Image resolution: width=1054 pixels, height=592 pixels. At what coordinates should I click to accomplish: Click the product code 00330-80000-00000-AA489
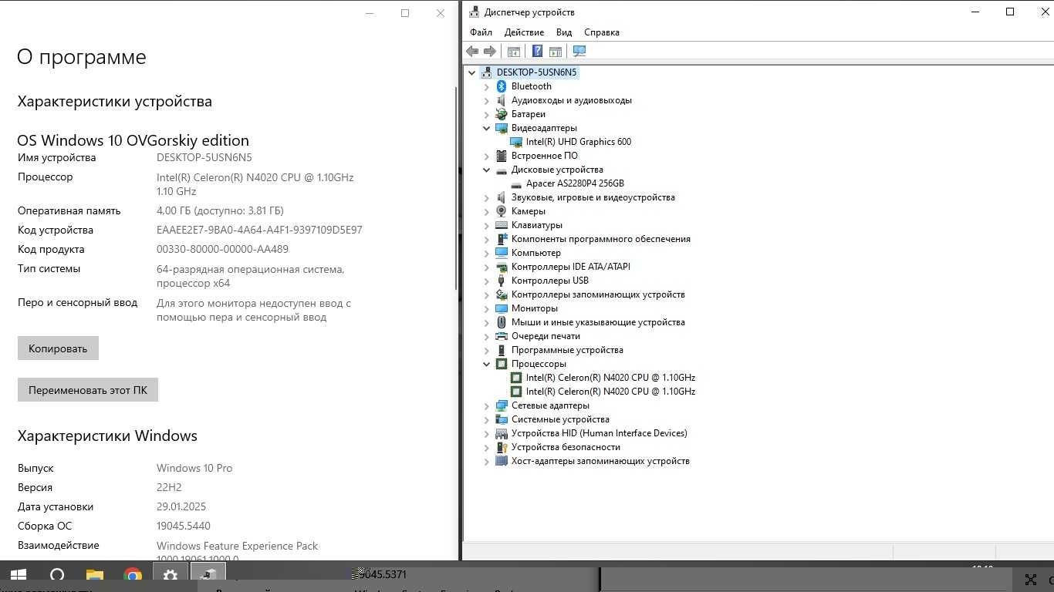coord(222,249)
